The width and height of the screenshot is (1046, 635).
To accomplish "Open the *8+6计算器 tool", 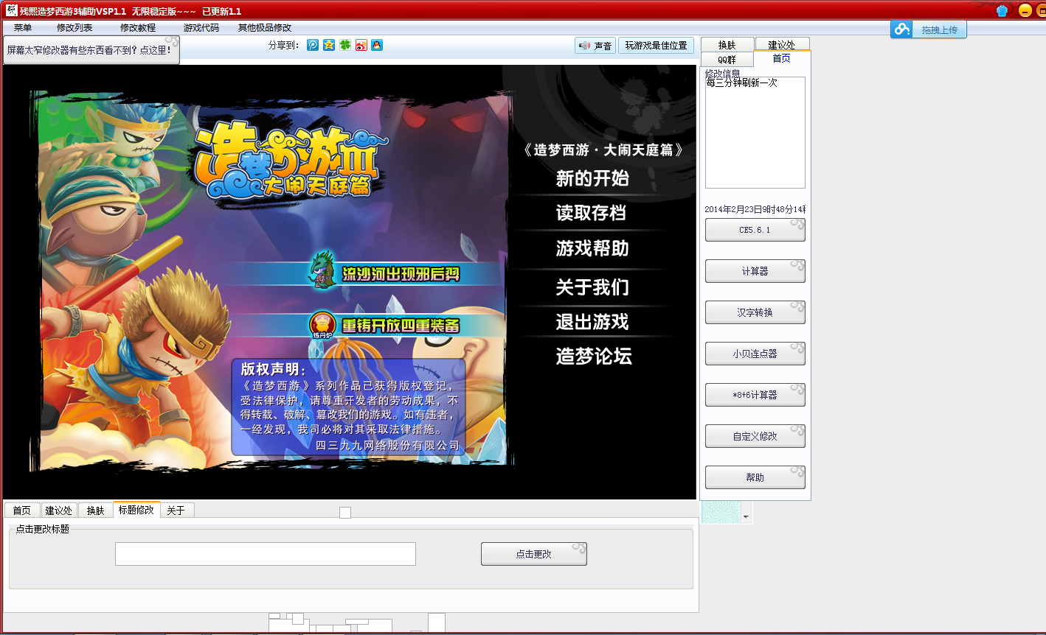I will coord(755,395).
